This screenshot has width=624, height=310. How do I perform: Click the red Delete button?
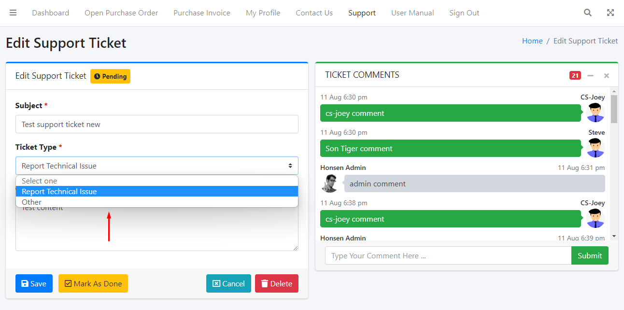(x=276, y=284)
